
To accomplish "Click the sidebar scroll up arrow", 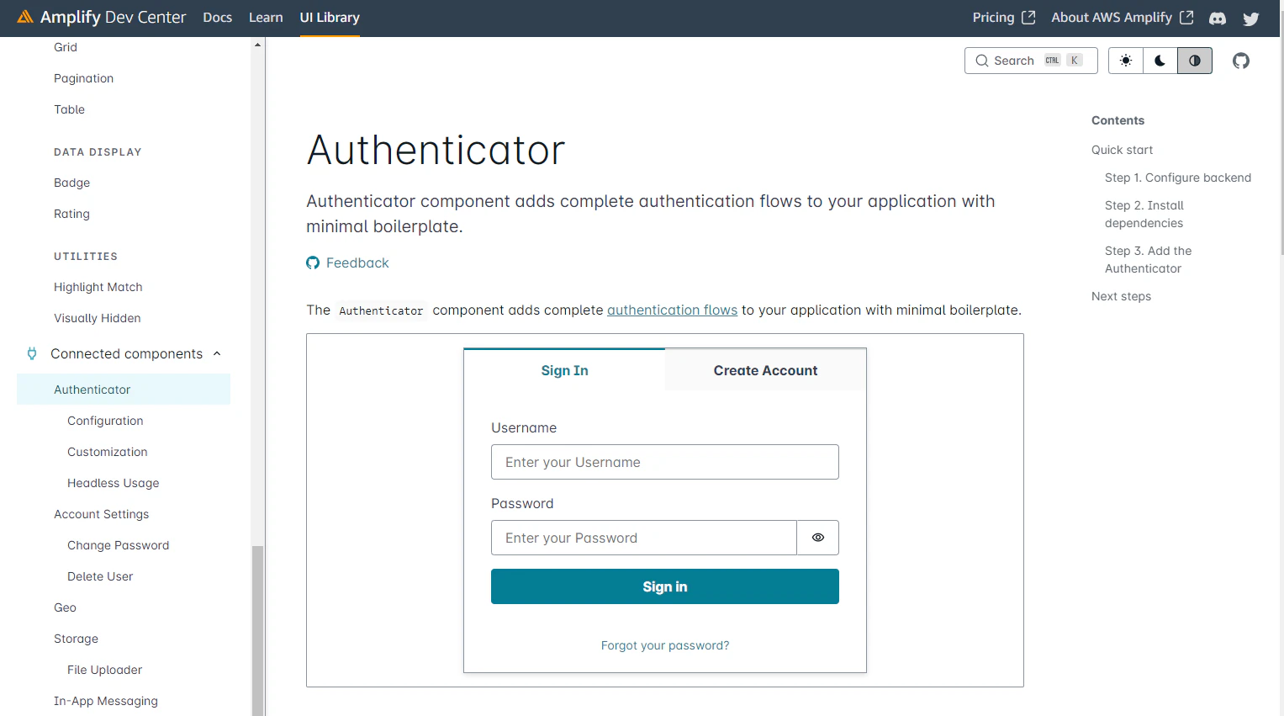I will coord(258,45).
